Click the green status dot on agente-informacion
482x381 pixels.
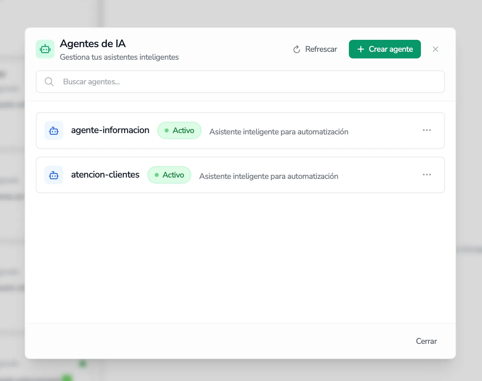click(x=167, y=130)
